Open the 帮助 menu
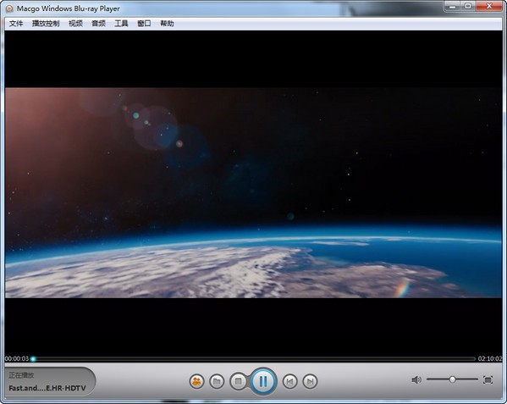The image size is (507, 404). pos(168,23)
